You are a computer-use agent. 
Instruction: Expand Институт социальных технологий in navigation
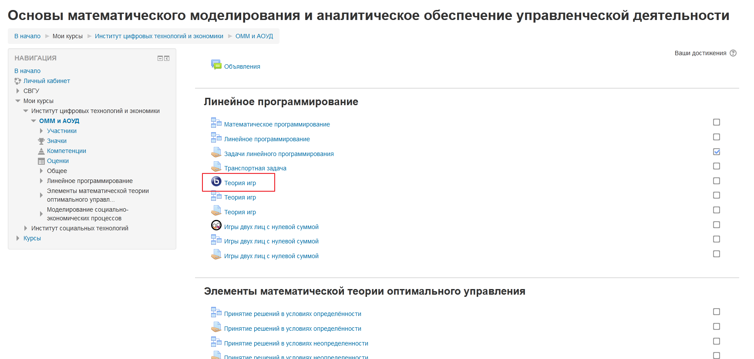coord(26,228)
